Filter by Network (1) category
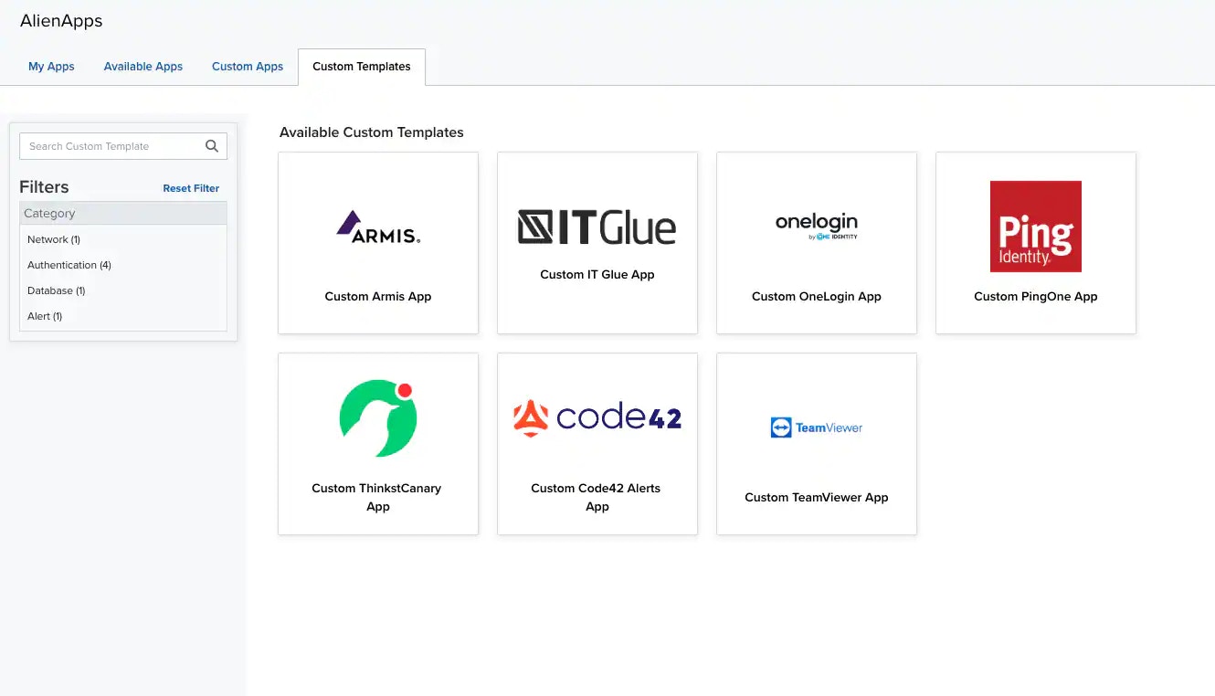The height and width of the screenshot is (696, 1215). [x=54, y=239]
